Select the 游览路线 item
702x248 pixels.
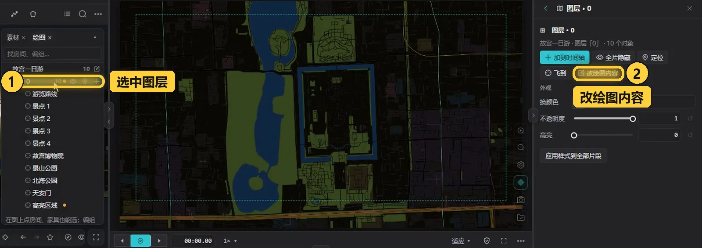45,94
